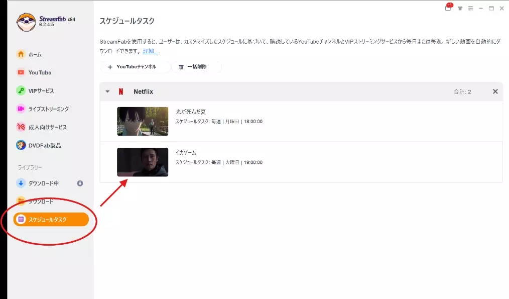Minimize the StreamFab window
This screenshot has height=299, width=509.
click(x=481, y=9)
